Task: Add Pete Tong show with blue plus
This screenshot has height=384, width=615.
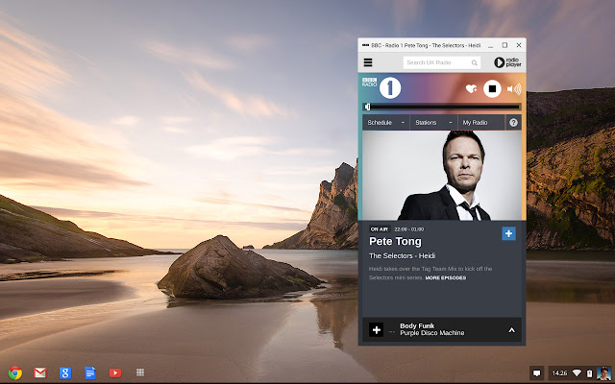Action: click(508, 233)
